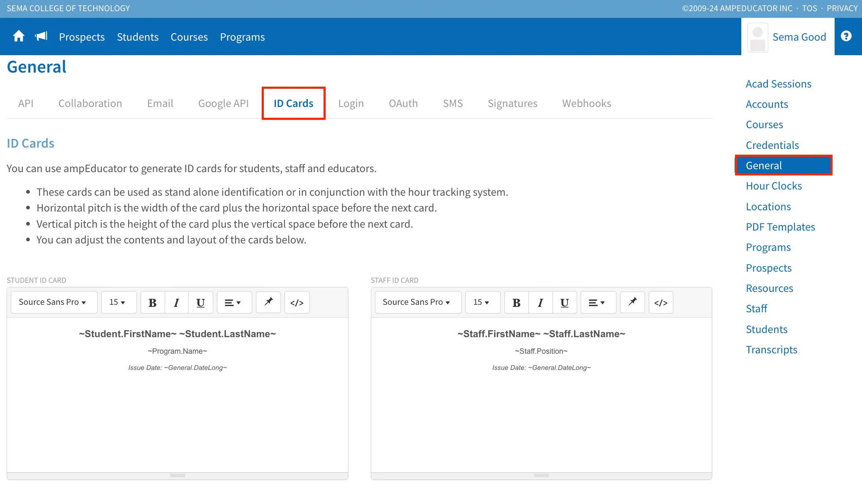This screenshot has height=491, width=862.
Task: Switch to the OAuth tab
Action: [x=403, y=103]
